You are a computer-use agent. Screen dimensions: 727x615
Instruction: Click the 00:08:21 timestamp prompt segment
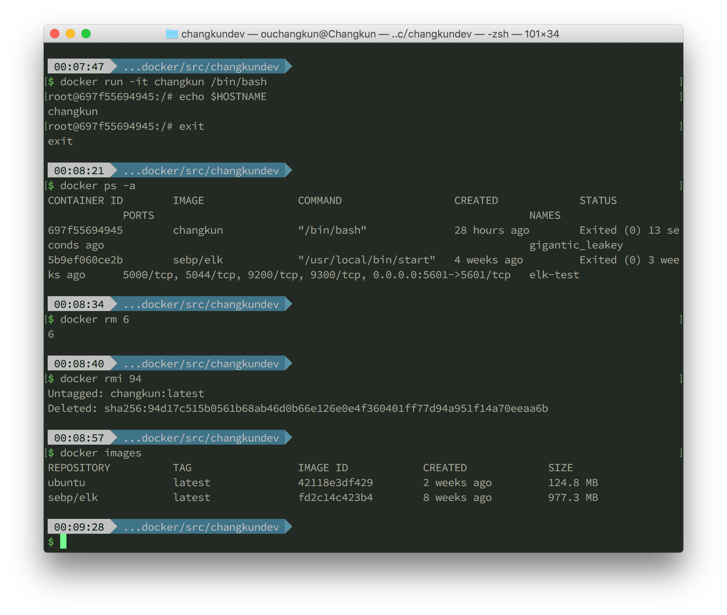[x=79, y=171]
